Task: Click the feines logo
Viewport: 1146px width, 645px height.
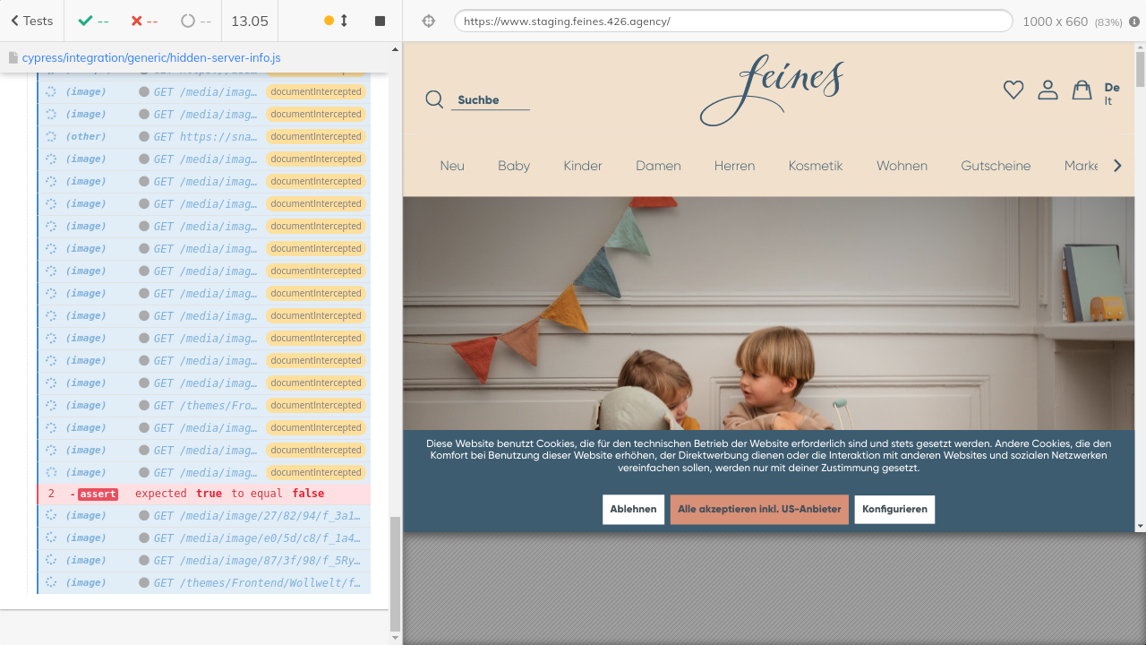Action: (771, 90)
